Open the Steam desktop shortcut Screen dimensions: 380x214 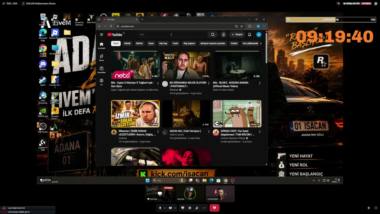pyautogui.click(x=43, y=81)
